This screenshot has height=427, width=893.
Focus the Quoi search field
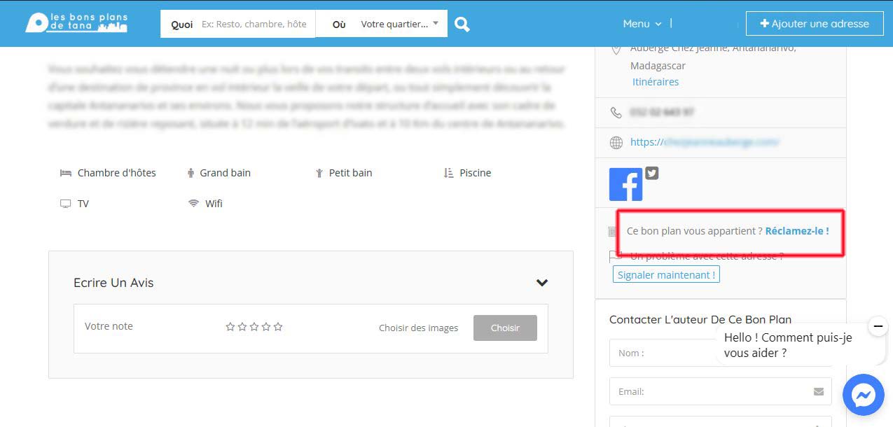(x=254, y=24)
